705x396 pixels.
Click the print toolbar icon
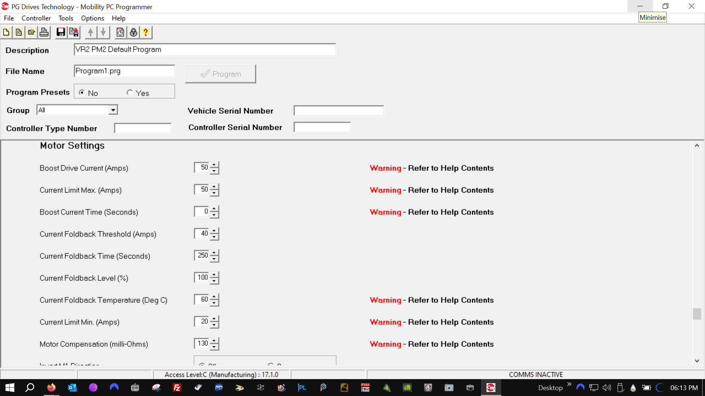pyautogui.click(x=44, y=33)
